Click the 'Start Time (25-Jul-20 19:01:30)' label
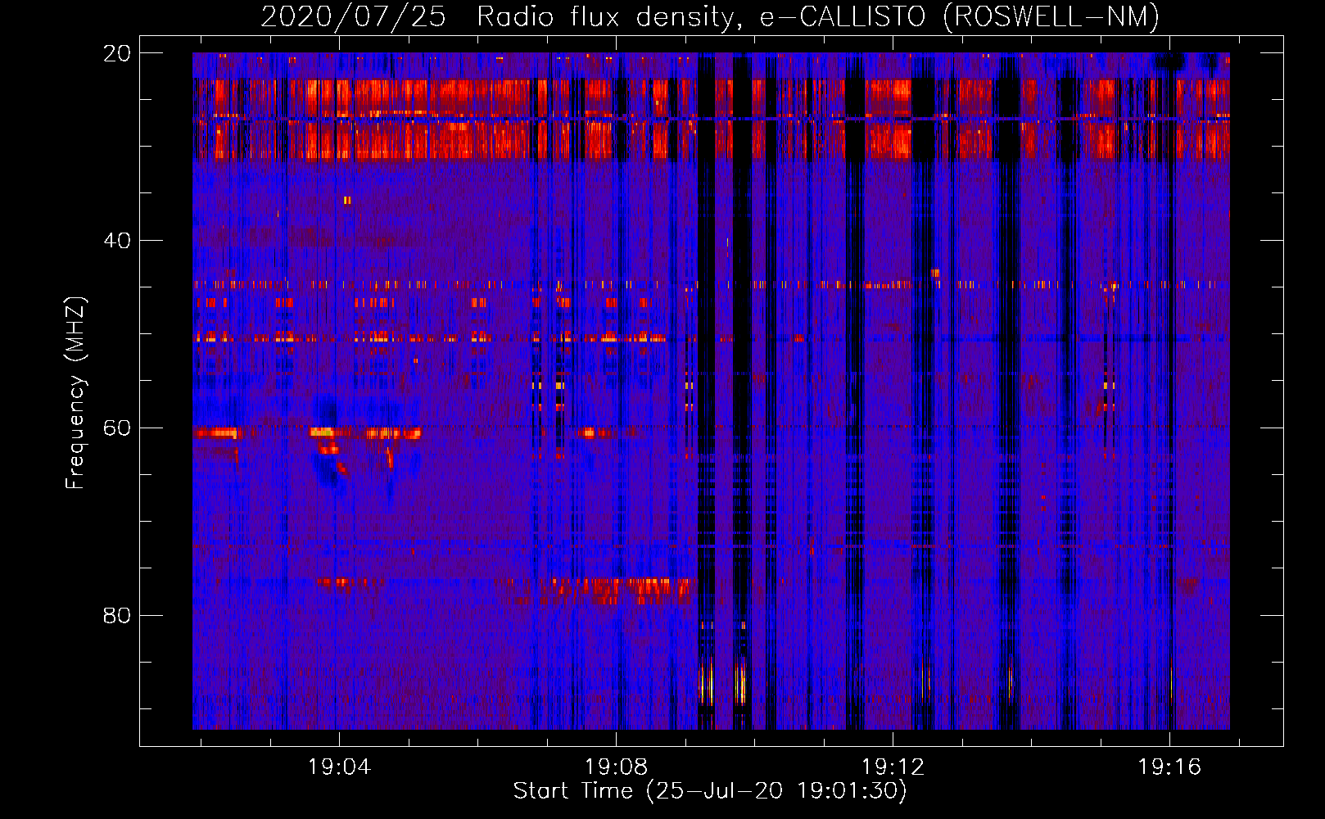The width and height of the screenshot is (1325, 819). pyautogui.click(x=710, y=791)
